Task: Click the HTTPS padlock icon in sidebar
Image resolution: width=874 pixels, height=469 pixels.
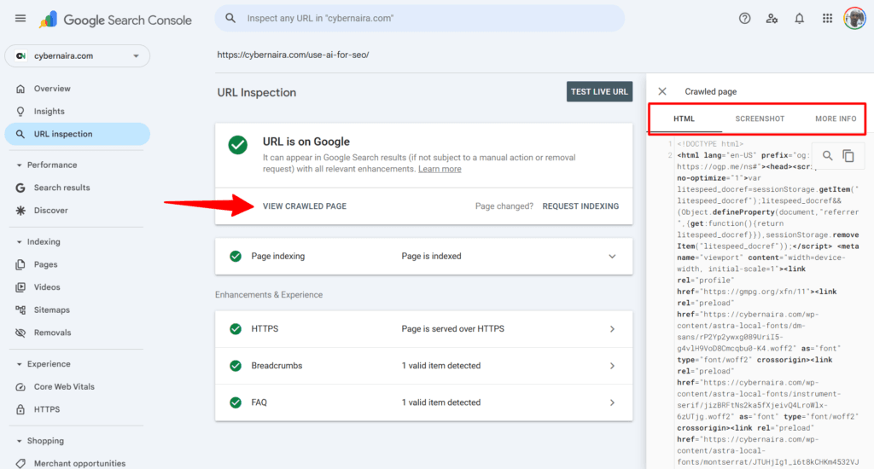Action: [x=20, y=409]
